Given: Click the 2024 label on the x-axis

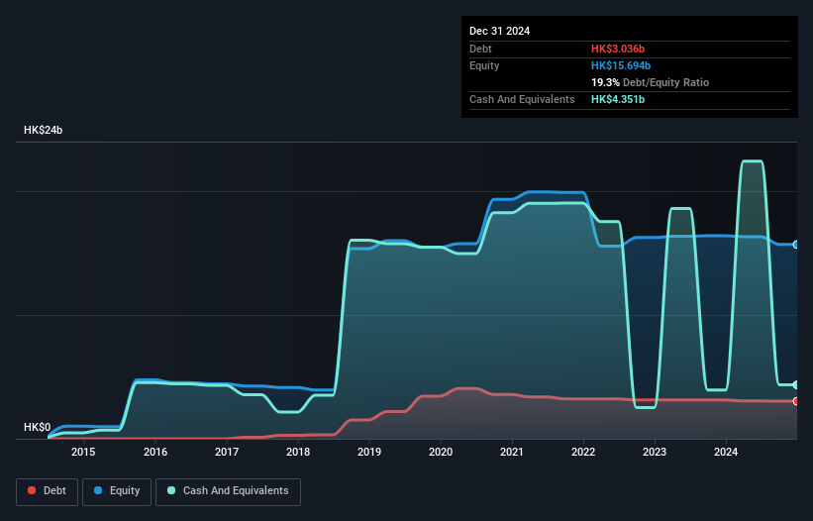Looking at the screenshot, I should 726,453.
